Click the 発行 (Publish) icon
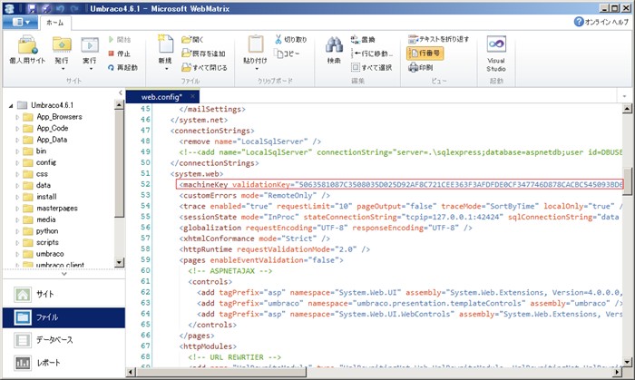Viewport: 635px width, 380px height. [x=62, y=45]
